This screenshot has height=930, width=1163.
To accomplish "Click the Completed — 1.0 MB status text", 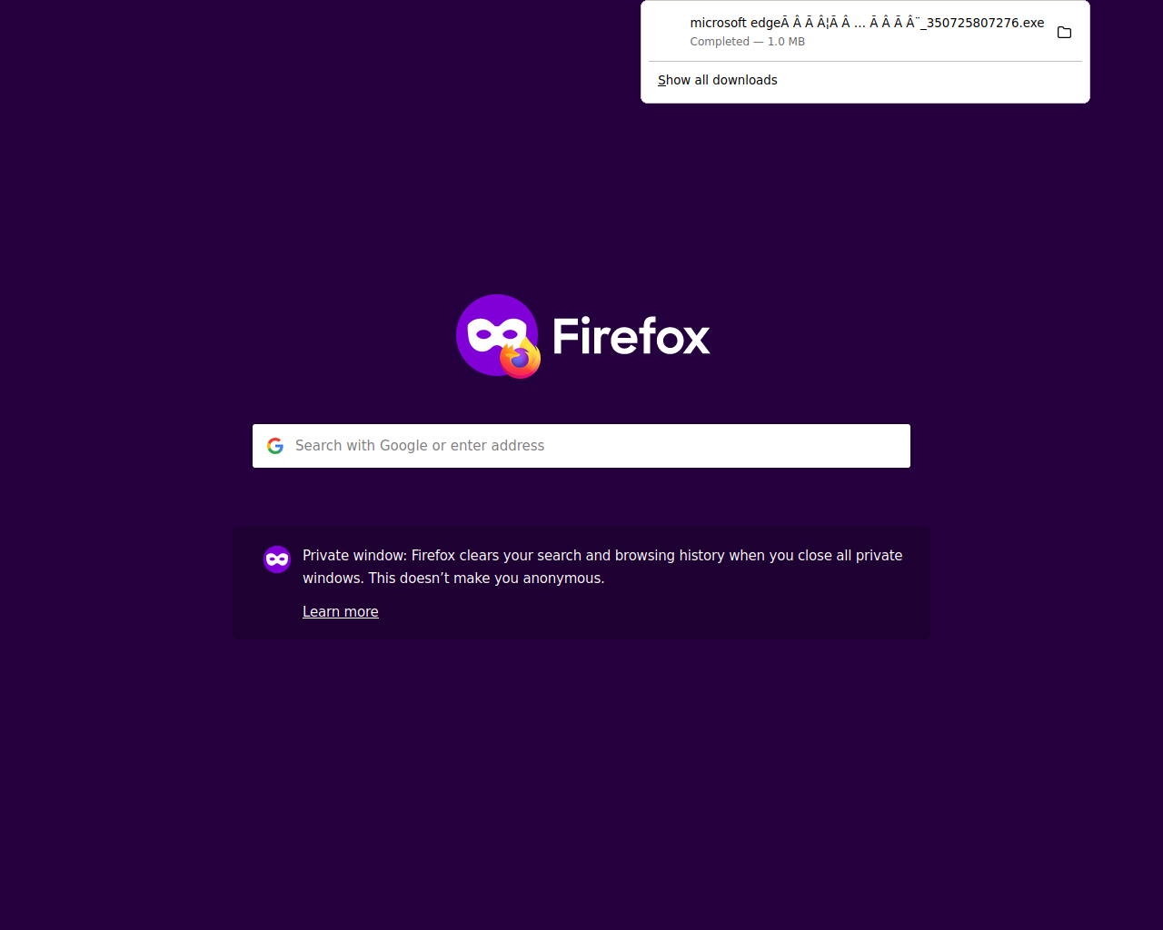I will (747, 42).
